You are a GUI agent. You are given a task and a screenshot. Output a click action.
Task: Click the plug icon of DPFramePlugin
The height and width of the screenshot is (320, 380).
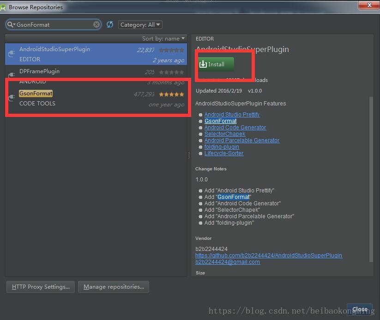(x=12, y=75)
